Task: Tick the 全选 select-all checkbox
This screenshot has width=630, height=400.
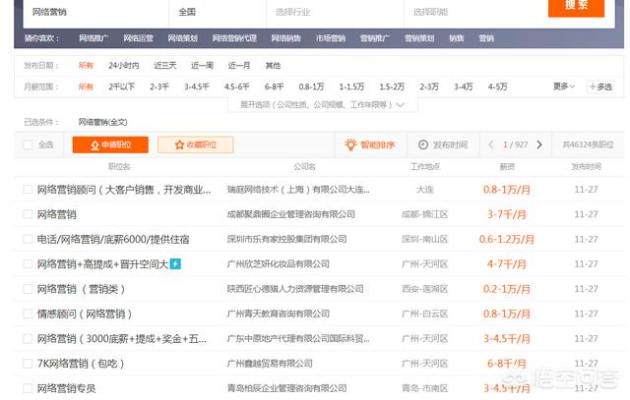Action: pos(28,144)
